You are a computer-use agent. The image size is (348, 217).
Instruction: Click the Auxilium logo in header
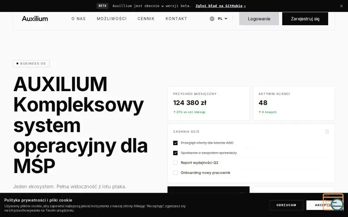click(35, 19)
